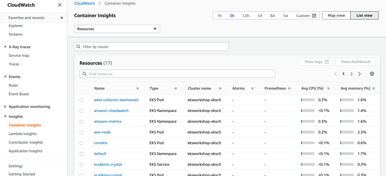Select the aws-node row radio button

point(82,132)
